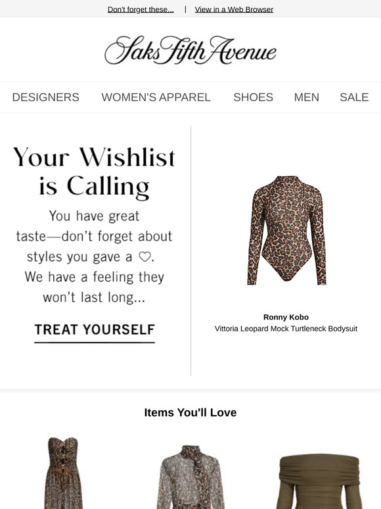Choose MEN in the navigation bar
The width and height of the screenshot is (381, 509).
click(x=306, y=97)
